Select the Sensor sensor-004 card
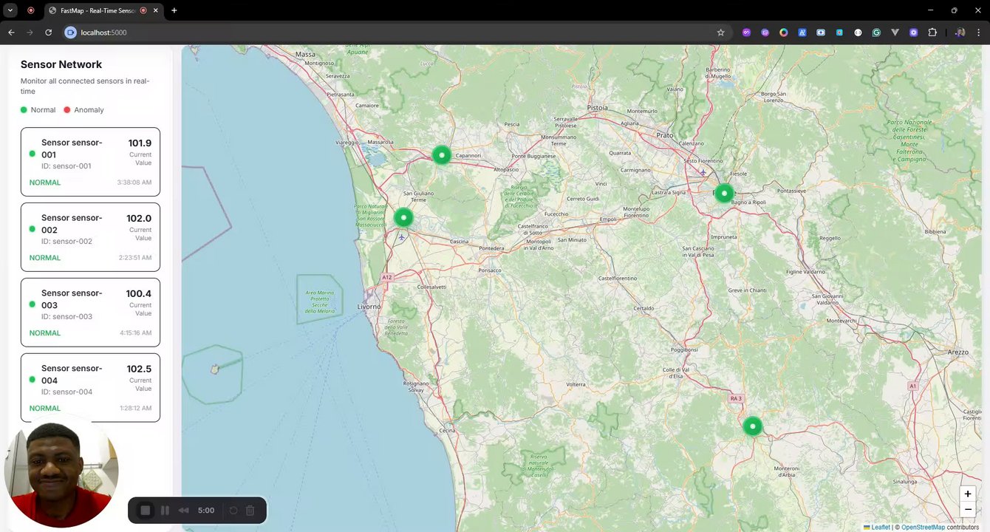Screen dimensions: 990x532 click(90, 388)
